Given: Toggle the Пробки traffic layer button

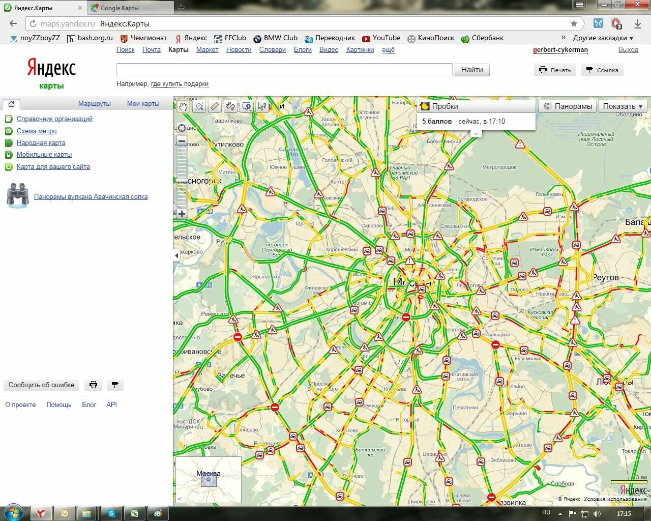Looking at the screenshot, I should tap(476, 106).
